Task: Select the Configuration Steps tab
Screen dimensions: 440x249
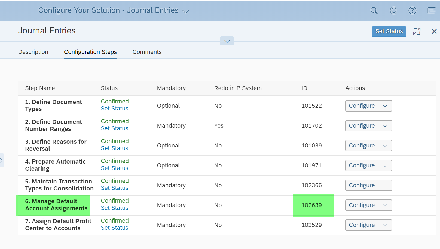Action: [x=90, y=52]
